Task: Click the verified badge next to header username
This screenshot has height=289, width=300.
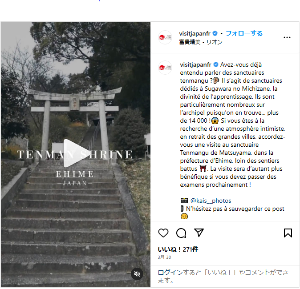Action: [215, 33]
